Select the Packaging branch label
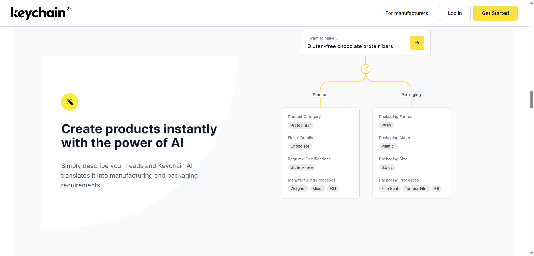The width and height of the screenshot is (534, 256). tap(411, 95)
